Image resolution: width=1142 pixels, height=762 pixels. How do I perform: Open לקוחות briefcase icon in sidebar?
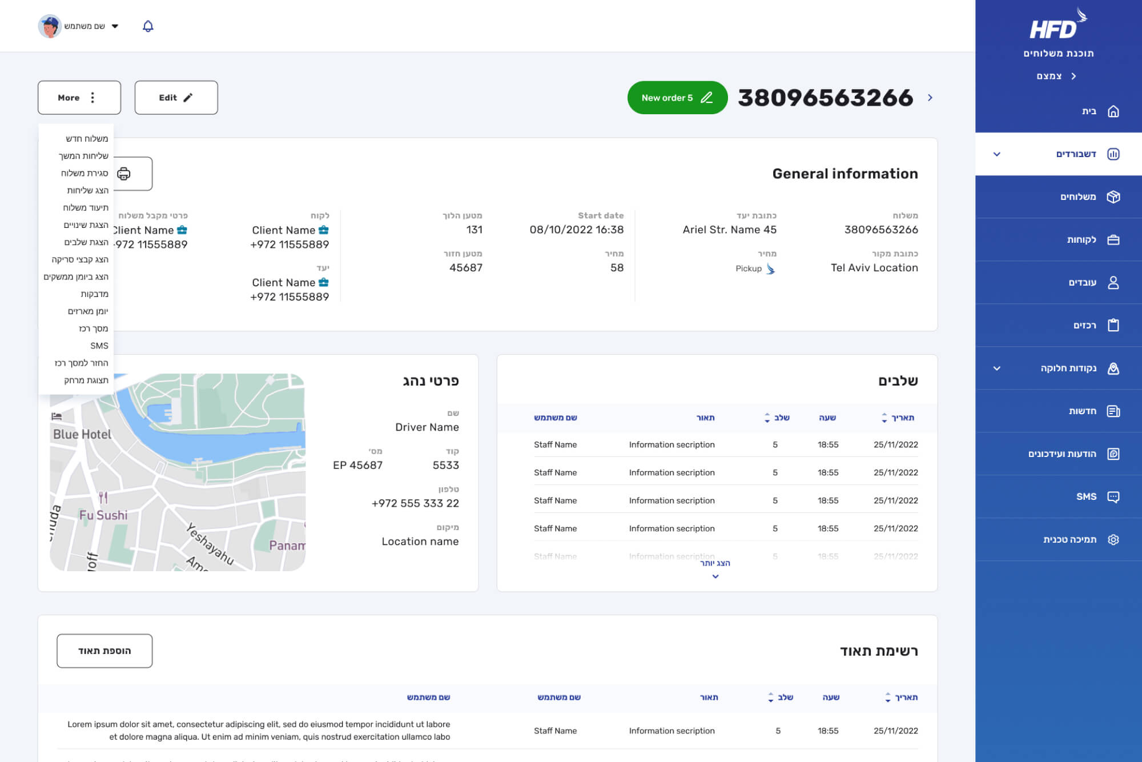[x=1113, y=240]
